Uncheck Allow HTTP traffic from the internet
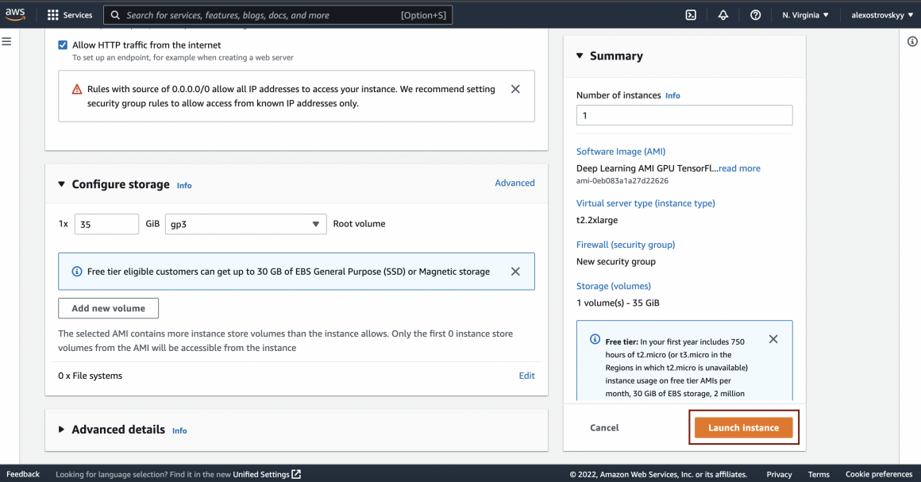921x482 pixels. point(63,45)
